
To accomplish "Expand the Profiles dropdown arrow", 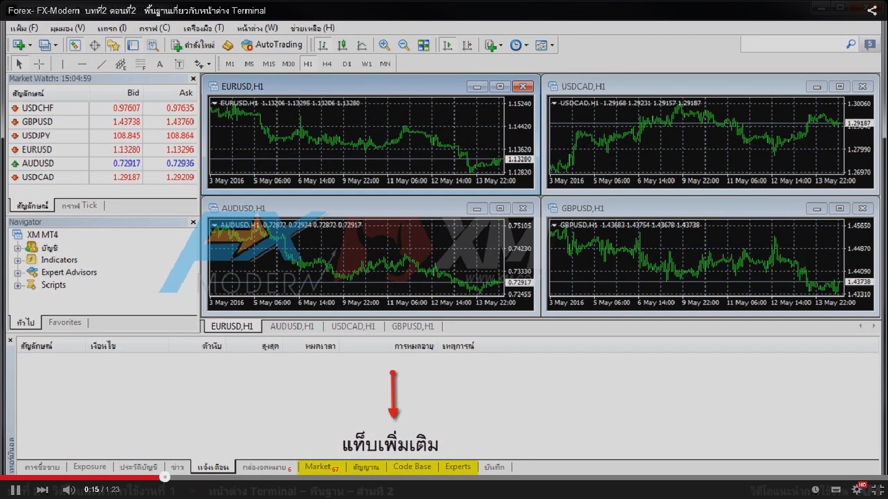I will coord(55,45).
